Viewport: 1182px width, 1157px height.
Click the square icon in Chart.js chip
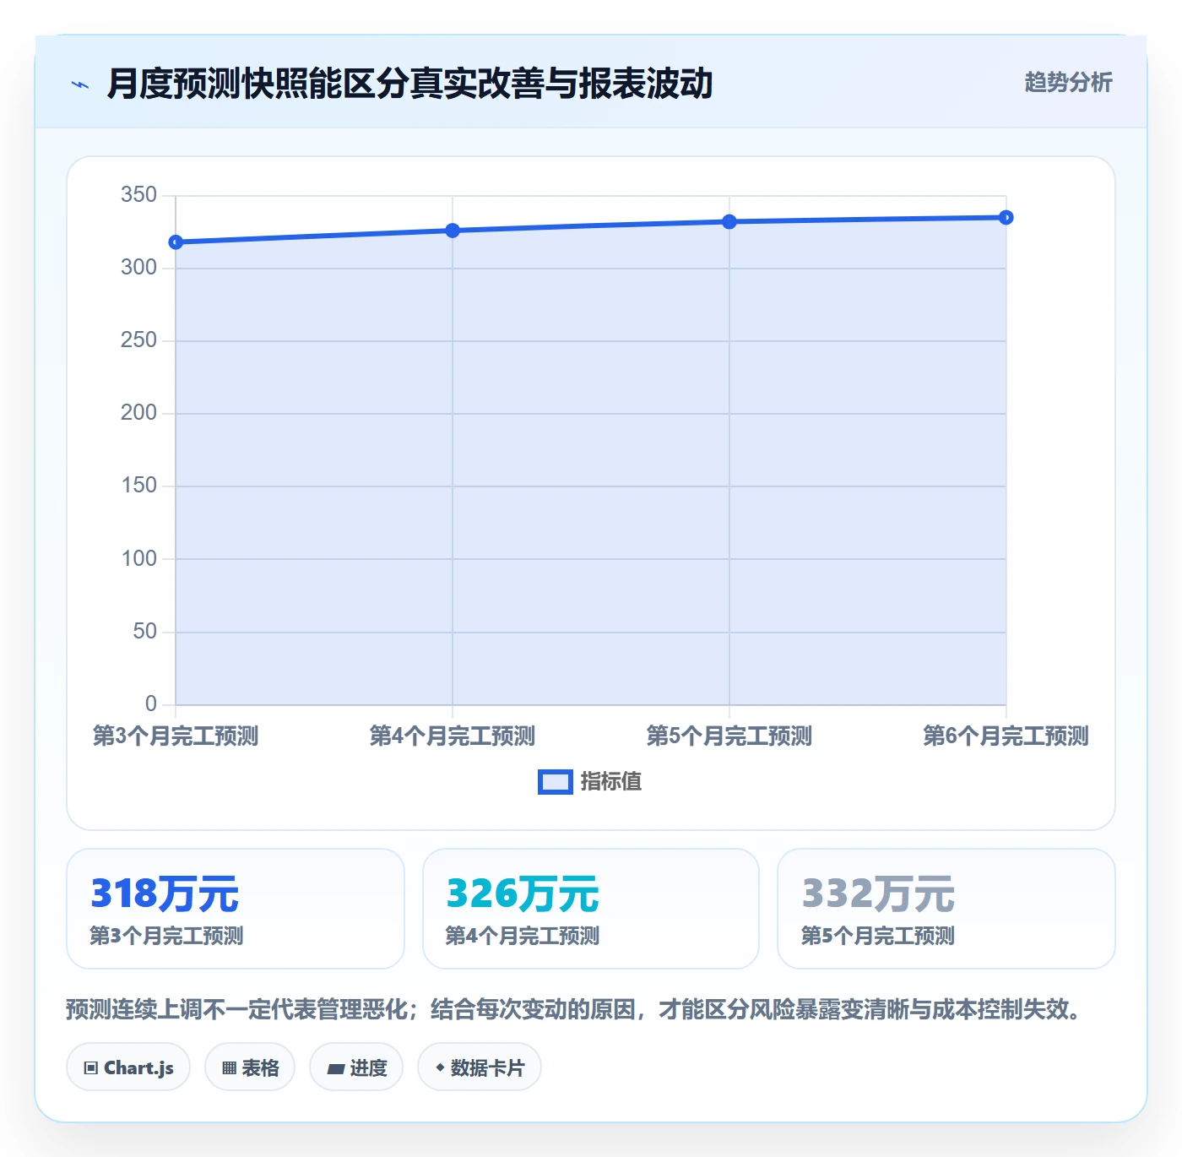[91, 1068]
